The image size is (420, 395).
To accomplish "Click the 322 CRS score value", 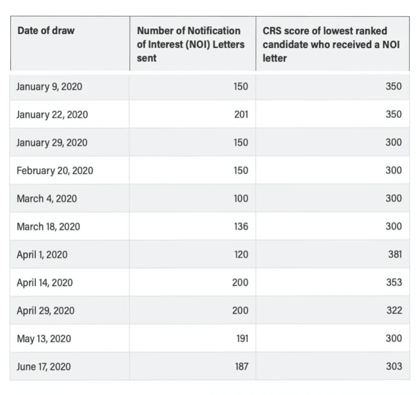I will click(394, 311).
